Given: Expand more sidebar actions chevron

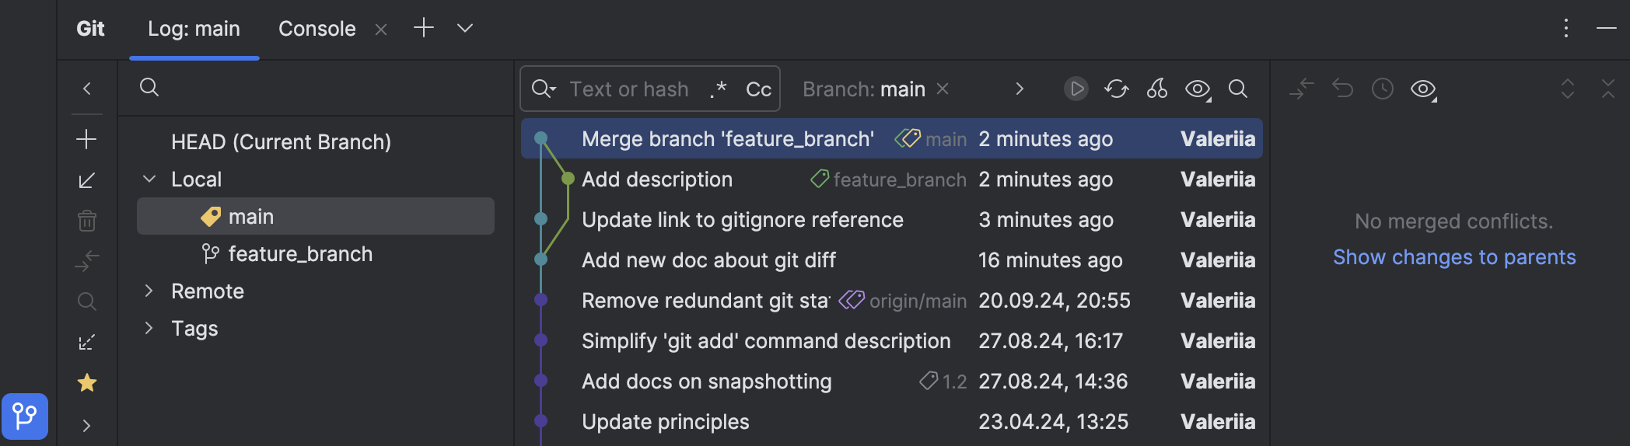Looking at the screenshot, I should [87, 425].
